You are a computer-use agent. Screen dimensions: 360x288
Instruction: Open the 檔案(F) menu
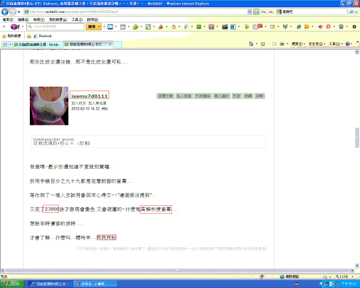pos(8,20)
